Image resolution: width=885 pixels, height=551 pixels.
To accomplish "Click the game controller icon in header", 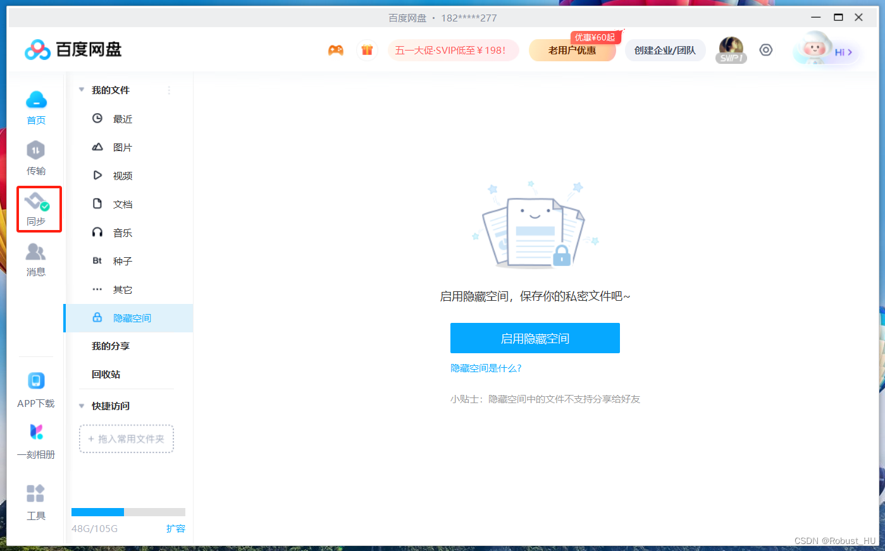I will pyautogui.click(x=336, y=51).
